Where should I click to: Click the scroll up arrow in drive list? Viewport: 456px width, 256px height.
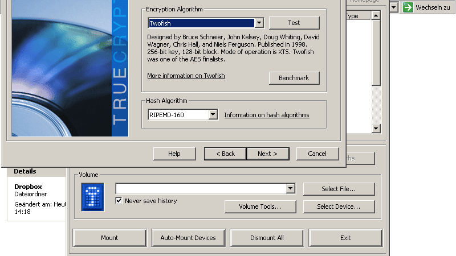pos(376,15)
